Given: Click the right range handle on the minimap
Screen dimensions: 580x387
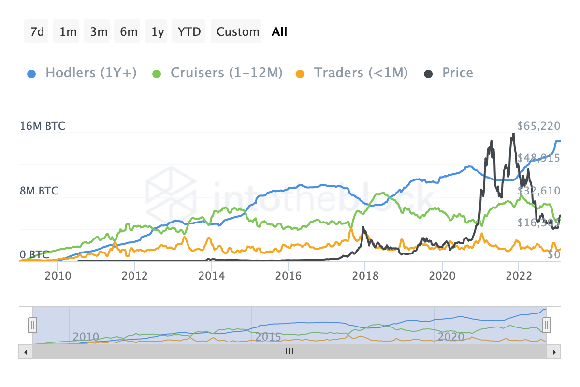Looking at the screenshot, I should click(x=546, y=325).
